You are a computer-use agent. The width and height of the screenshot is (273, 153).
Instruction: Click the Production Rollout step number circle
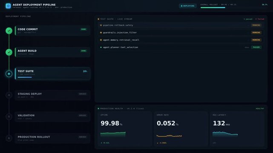pos(9,138)
